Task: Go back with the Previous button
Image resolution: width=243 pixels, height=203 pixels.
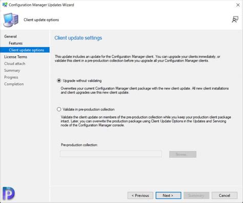Action: [x=140, y=195]
